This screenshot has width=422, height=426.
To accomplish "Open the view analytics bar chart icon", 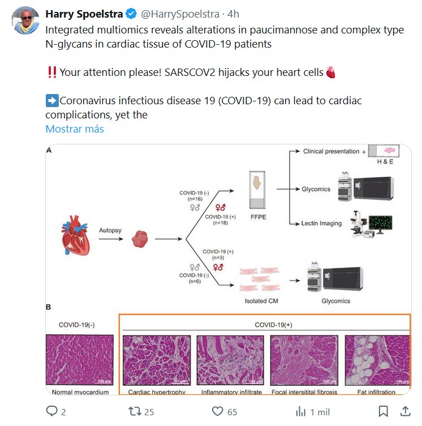I will coord(302,411).
